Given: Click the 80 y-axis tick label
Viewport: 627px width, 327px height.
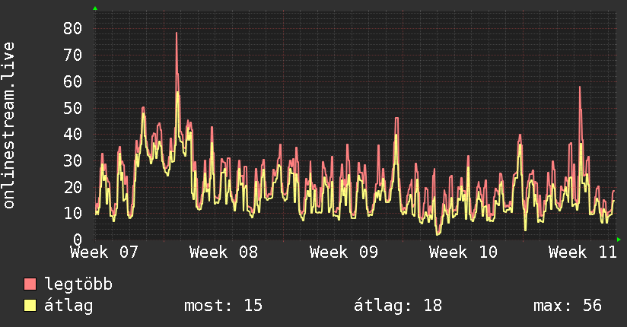Looking at the screenshot, I should [73, 28].
